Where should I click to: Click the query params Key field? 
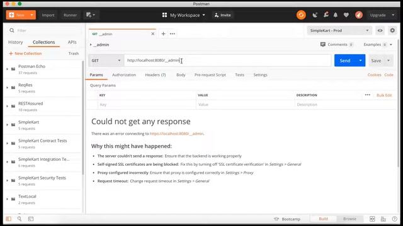tap(147, 105)
